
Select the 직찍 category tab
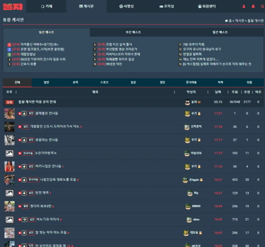220,82
